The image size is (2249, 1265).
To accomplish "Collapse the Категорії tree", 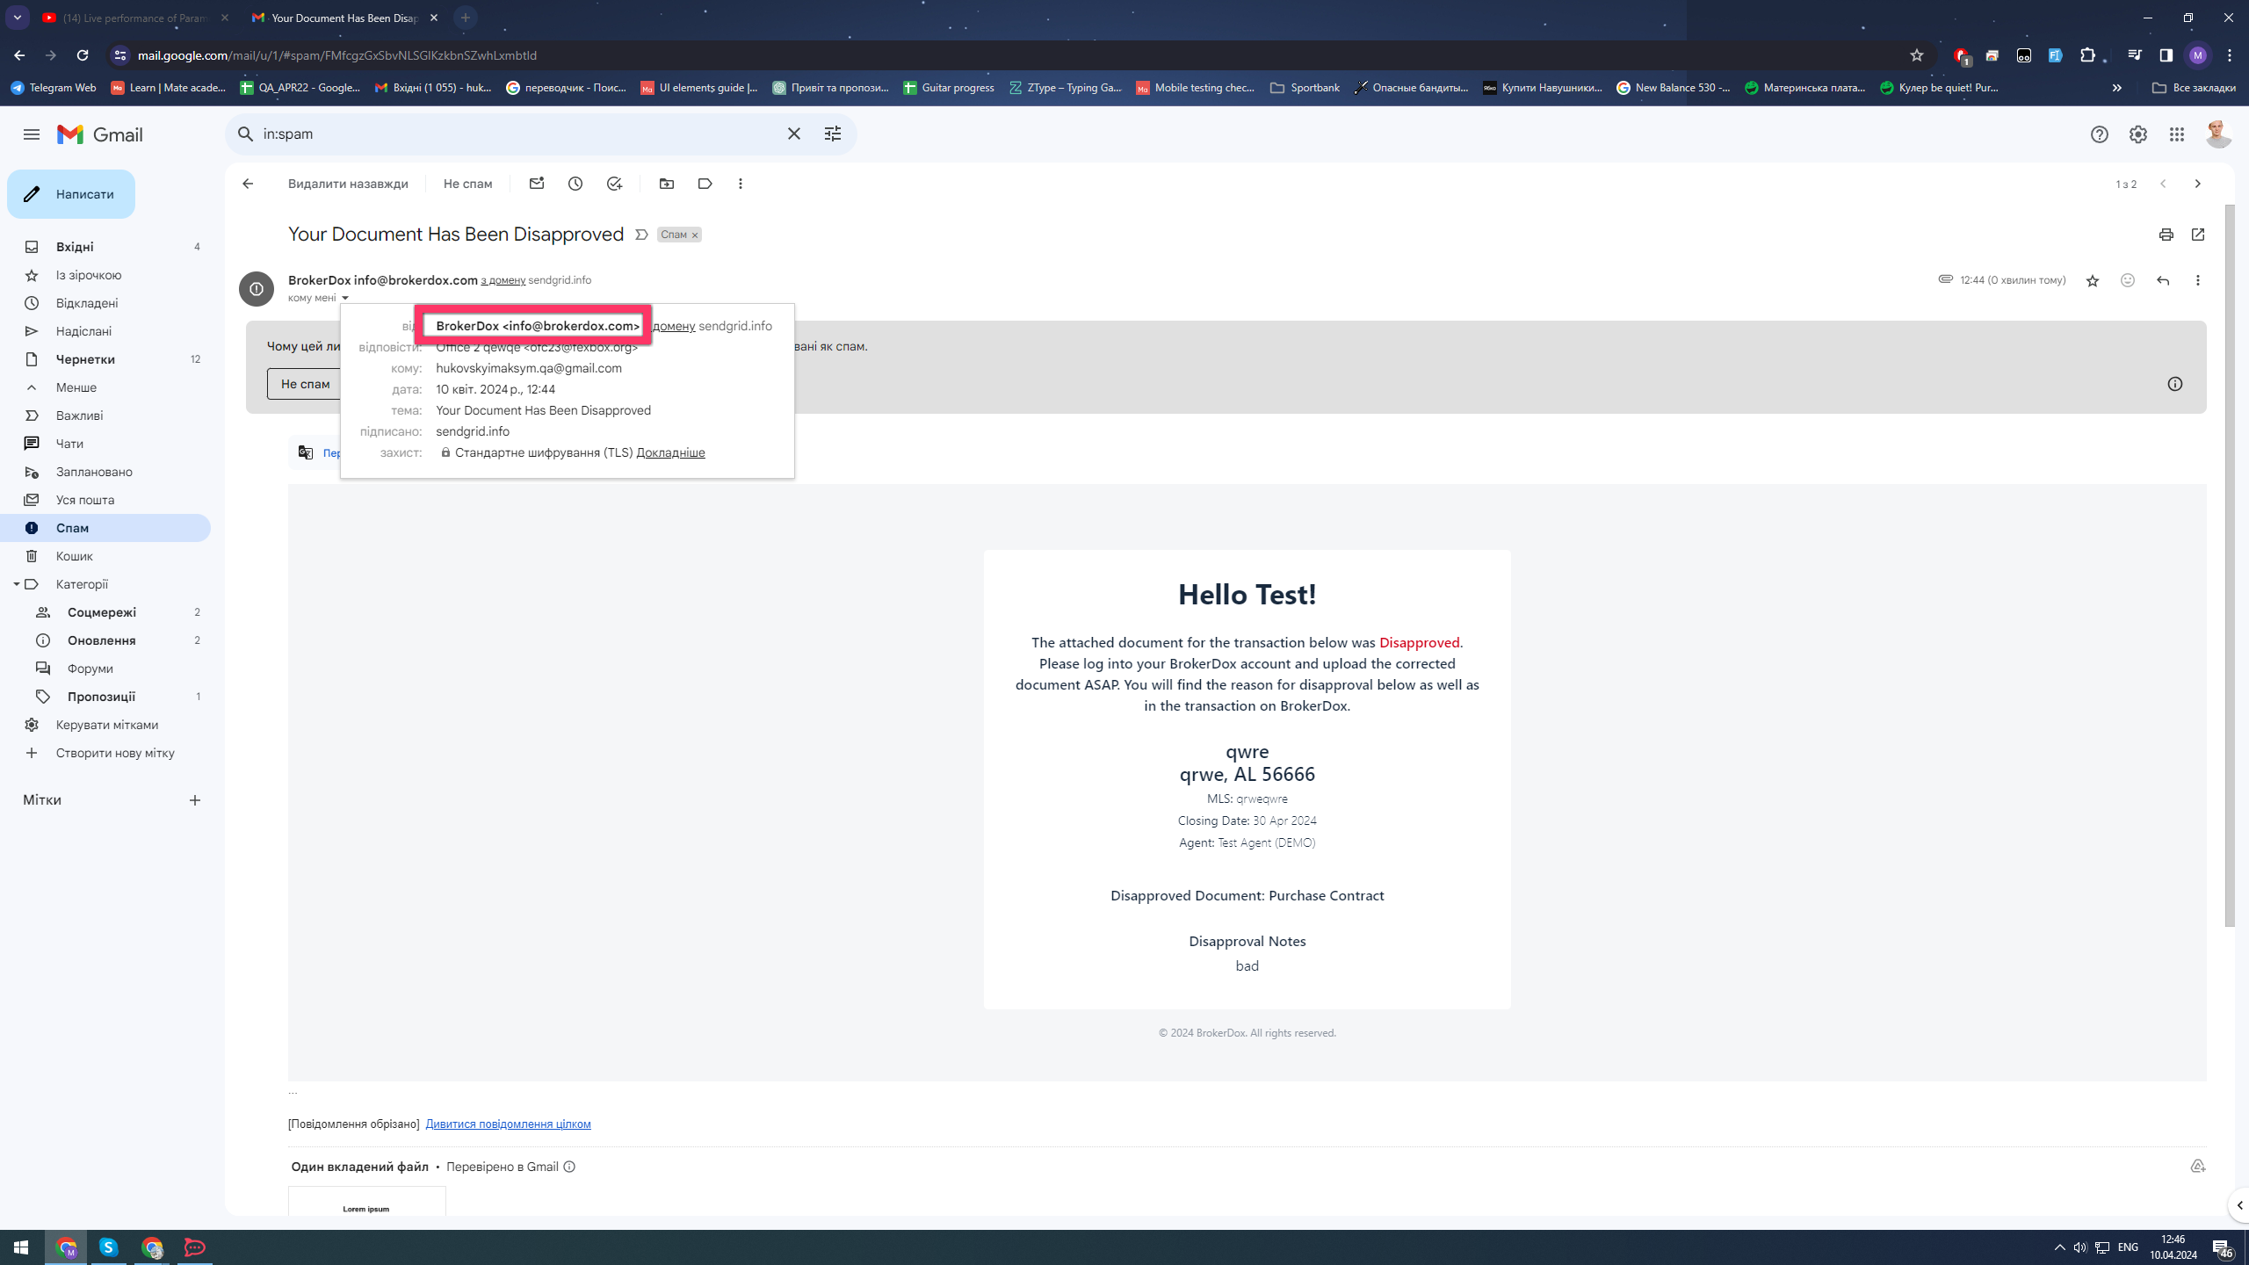I will coord(16,584).
